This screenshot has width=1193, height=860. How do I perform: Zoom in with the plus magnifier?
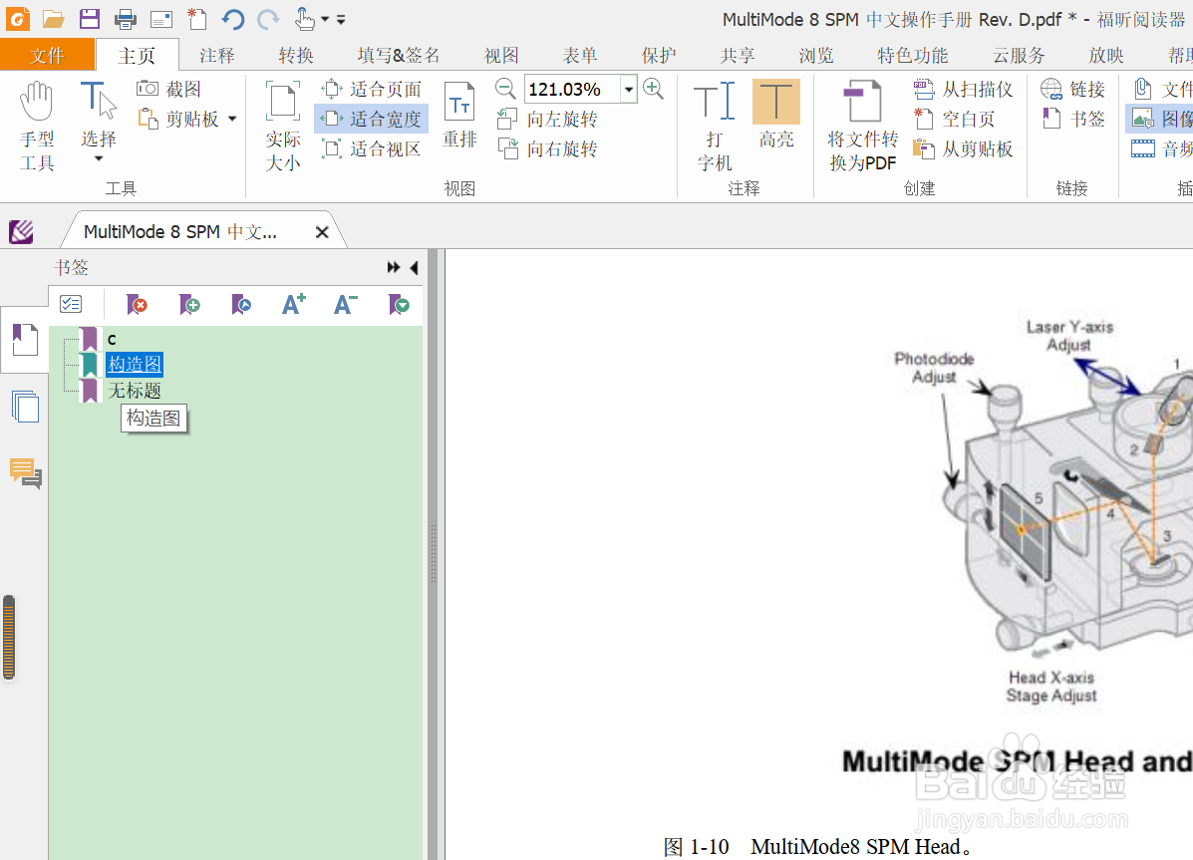coord(653,89)
